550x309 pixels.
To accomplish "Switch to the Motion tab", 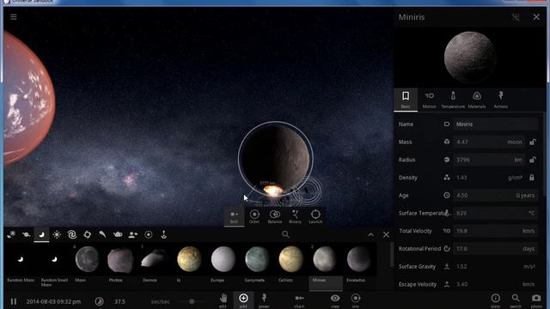I will 430,100.
